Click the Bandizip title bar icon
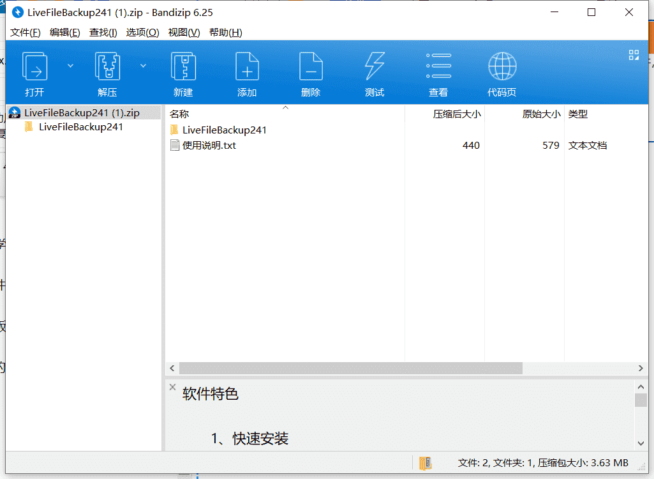The height and width of the screenshot is (479, 654). pos(17,13)
